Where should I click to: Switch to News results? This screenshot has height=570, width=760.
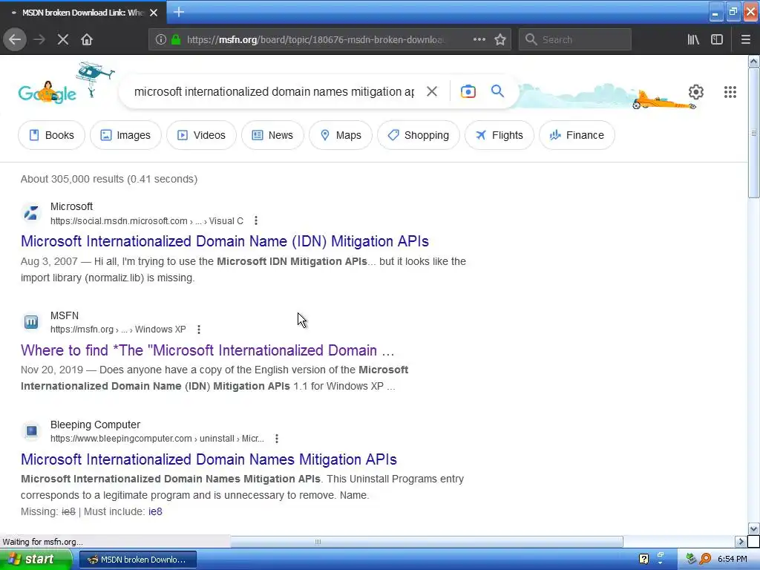click(272, 135)
